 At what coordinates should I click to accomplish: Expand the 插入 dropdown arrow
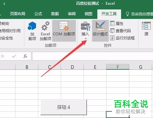86,39
